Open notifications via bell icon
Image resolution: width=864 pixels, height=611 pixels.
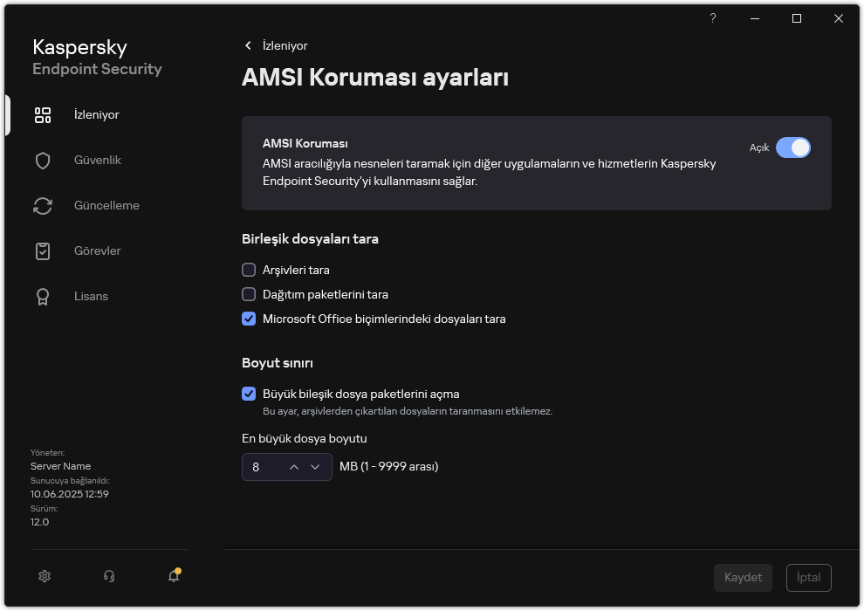pyautogui.click(x=173, y=576)
